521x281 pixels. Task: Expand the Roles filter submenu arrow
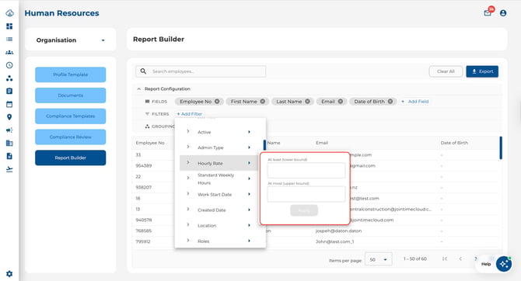tap(249, 241)
